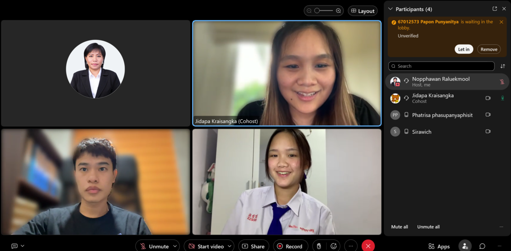Open the chat panel icon
Screen dimensions: 511x251
pos(482,246)
